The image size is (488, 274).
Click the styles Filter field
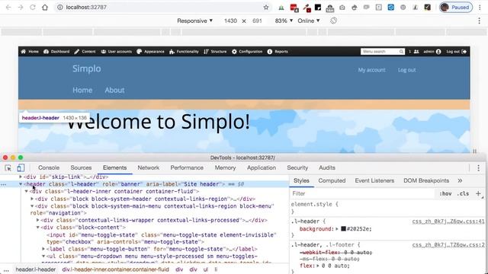(362, 193)
